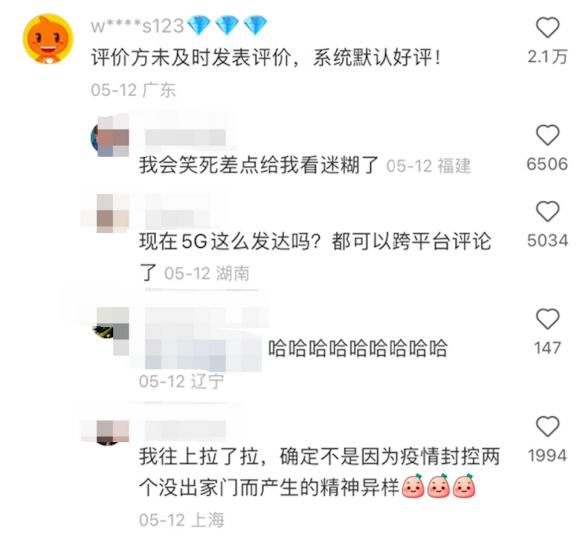Viewport: 580px width, 538px height.
Task: Click the last blue diamond badge
Action: (x=255, y=26)
